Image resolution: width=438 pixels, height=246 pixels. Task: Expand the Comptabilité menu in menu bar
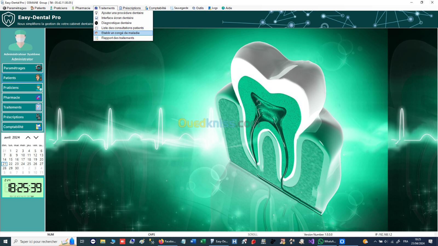coord(155,8)
